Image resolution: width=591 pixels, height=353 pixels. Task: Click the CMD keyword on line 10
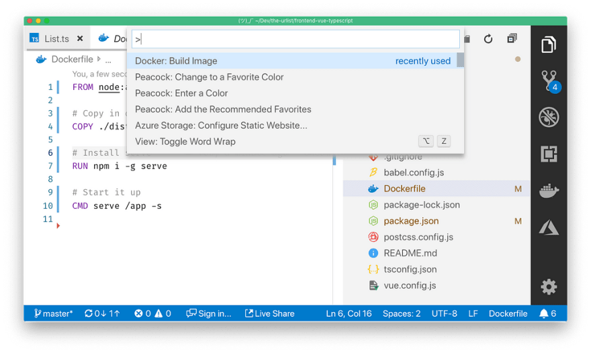[80, 206]
